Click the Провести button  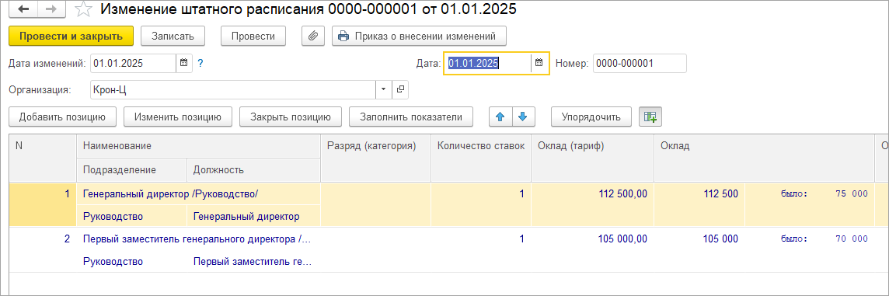coord(253,37)
